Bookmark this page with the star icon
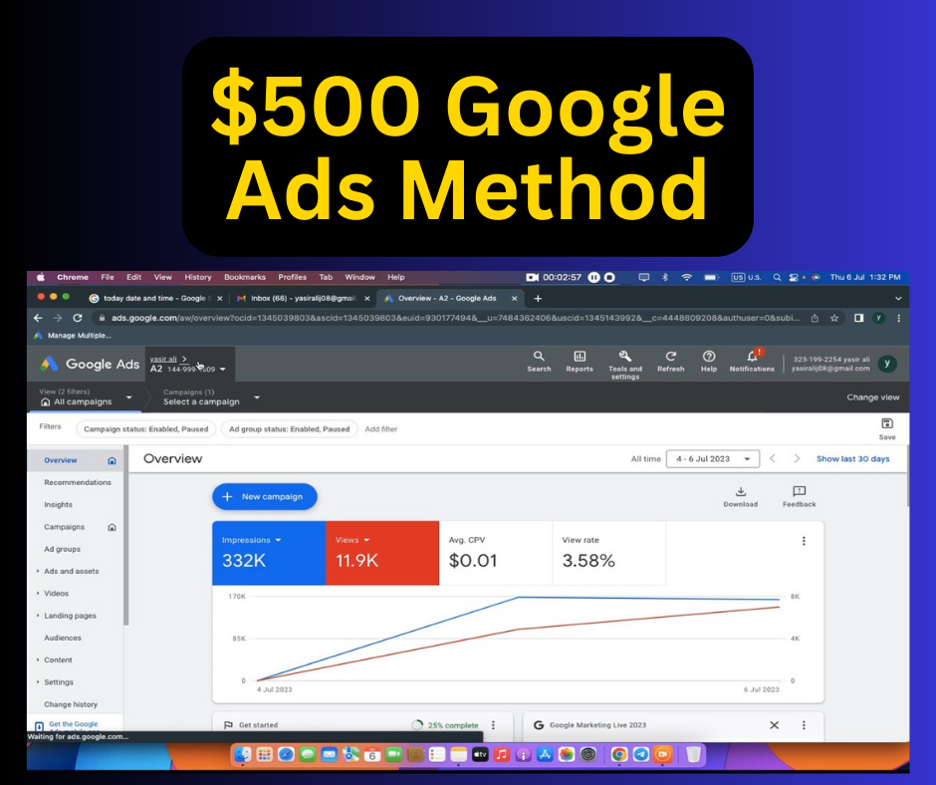The width and height of the screenshot is (936, 785). point(834,318)
